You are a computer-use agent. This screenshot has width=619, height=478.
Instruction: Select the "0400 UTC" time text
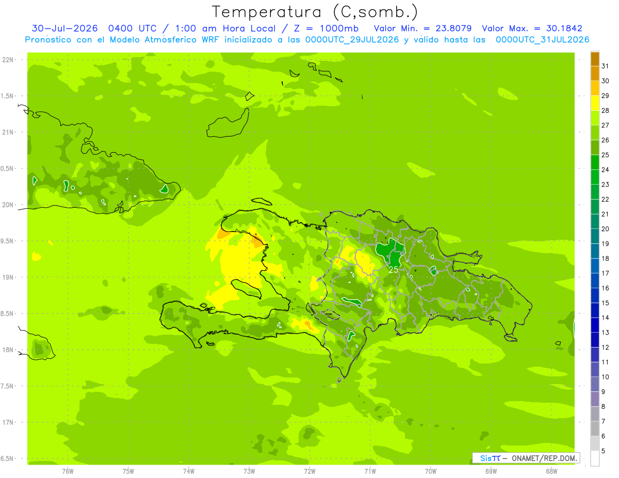[x=133, y=28]
